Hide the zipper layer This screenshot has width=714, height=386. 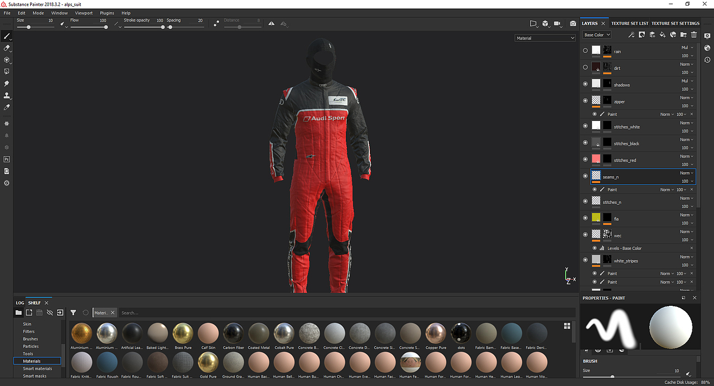click(585, 101)
